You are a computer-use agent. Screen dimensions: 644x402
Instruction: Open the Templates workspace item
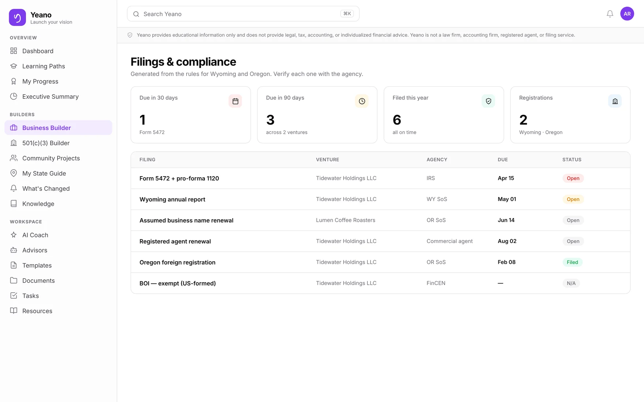pos(58,265)
